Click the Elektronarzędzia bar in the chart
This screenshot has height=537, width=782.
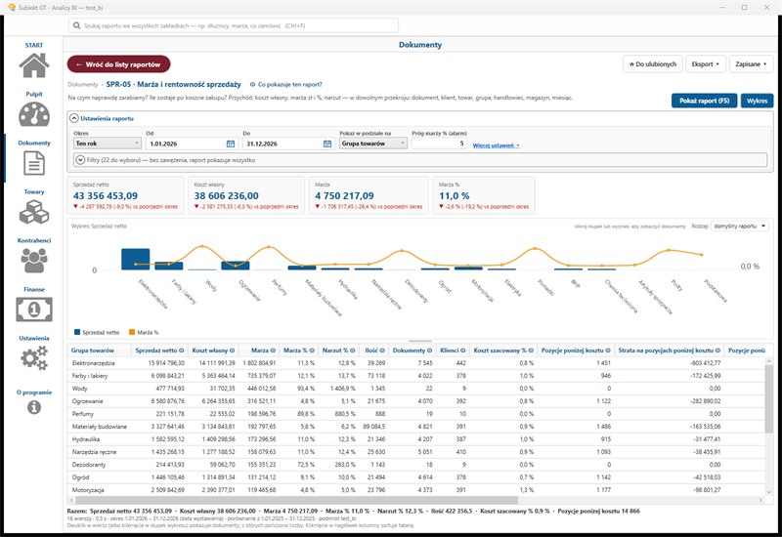click(x=136, y=259)
